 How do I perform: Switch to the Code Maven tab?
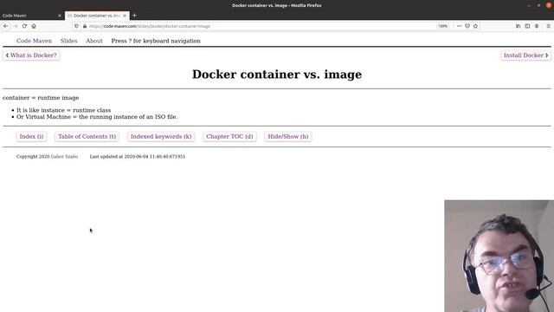coord(32,16)
